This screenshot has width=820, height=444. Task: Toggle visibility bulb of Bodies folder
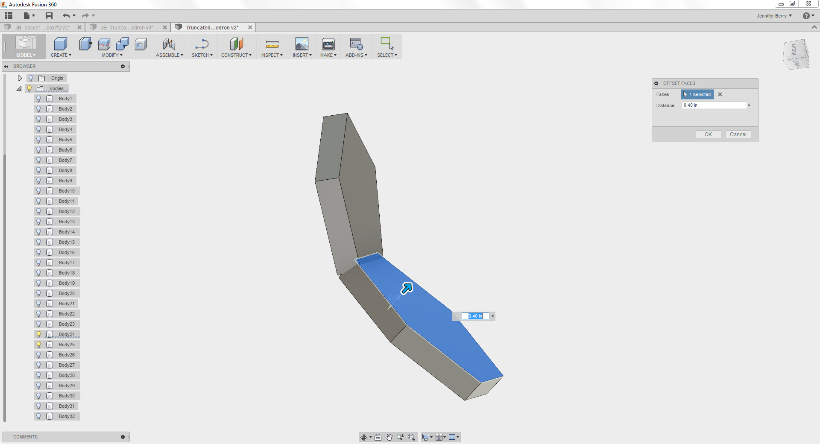point(29,88)
